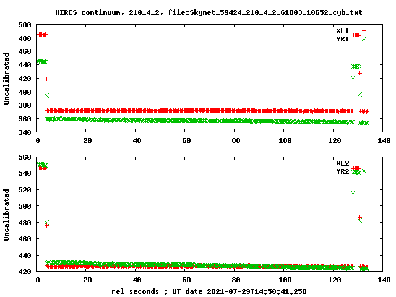
Task: Click the rel seconds UT date axis label
Action: click(209, 291)
